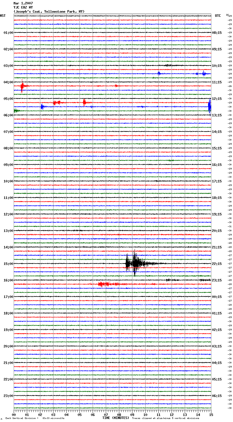Select the 07:00 MST time label
This screenshot has width=233, height=422.
click(x=8, y=132)
